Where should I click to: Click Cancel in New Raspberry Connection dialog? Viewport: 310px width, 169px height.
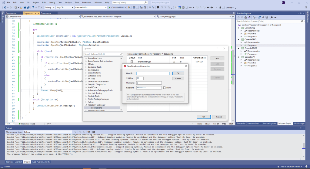coord(178,78)
